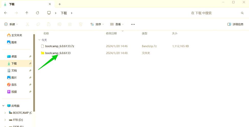This screenshot has height=127, width=249.
Task: Sort by 类型 column header
Action: pos(145,34)
